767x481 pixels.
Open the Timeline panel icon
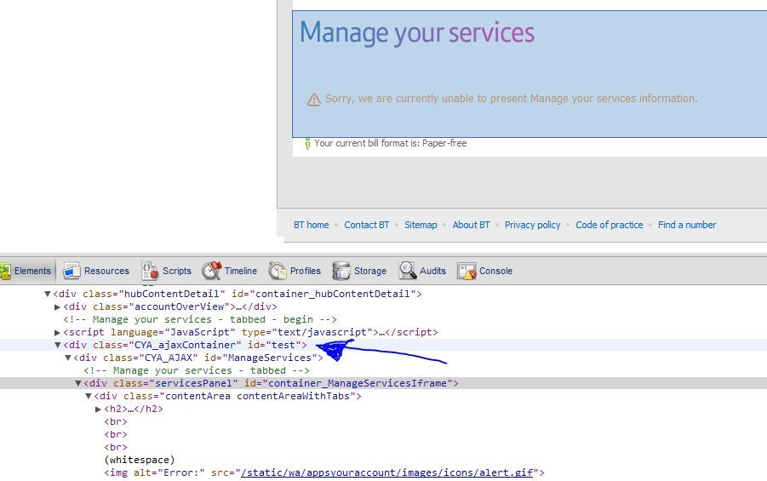(211, 271)
